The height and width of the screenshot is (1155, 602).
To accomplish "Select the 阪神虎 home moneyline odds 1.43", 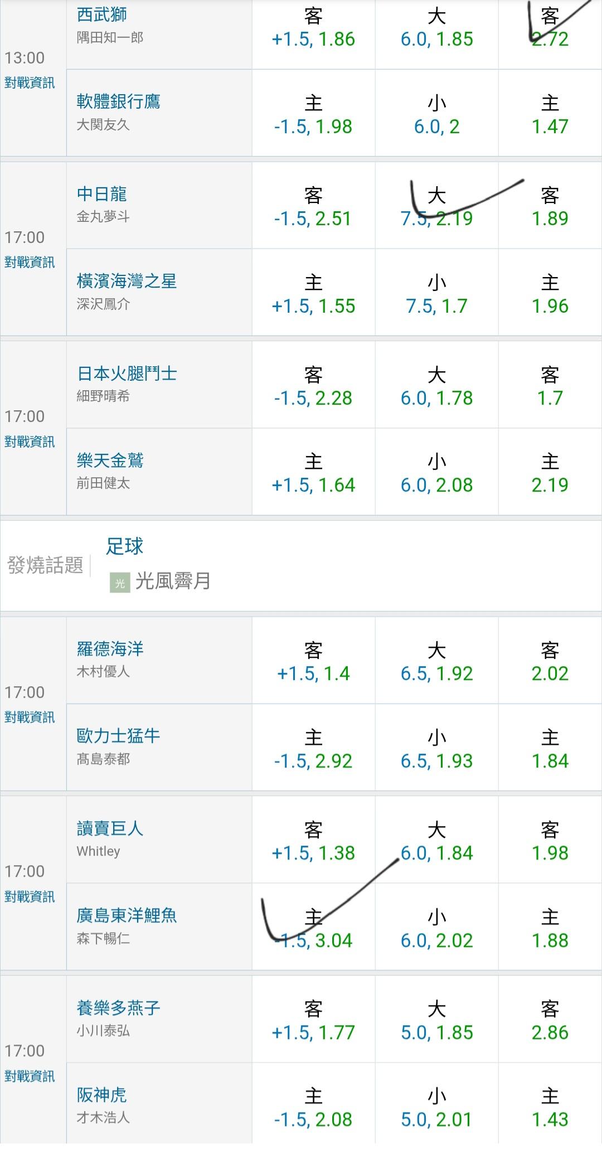I will (550, 1119).
